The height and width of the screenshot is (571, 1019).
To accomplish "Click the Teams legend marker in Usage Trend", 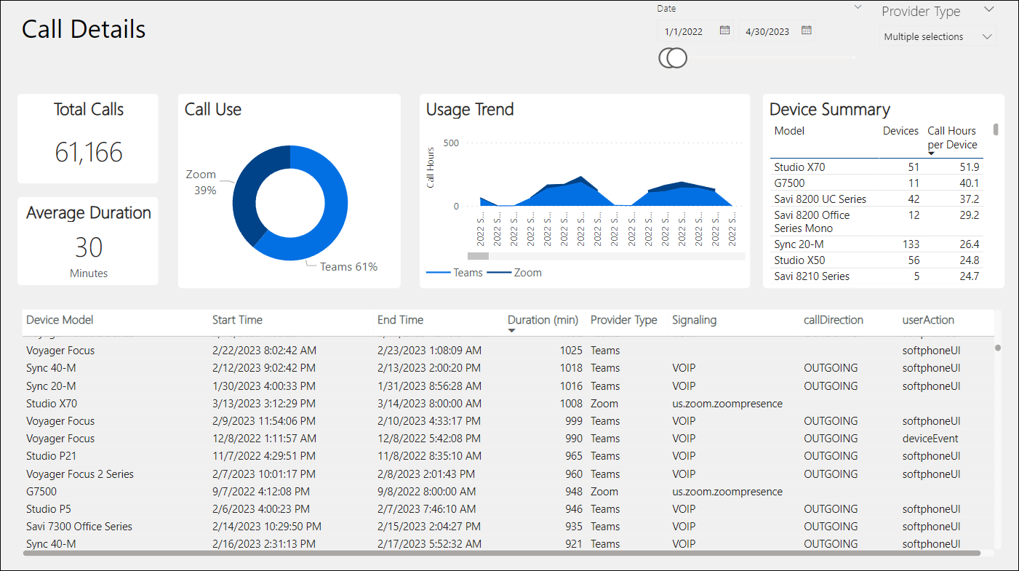I will coord(438,273).
